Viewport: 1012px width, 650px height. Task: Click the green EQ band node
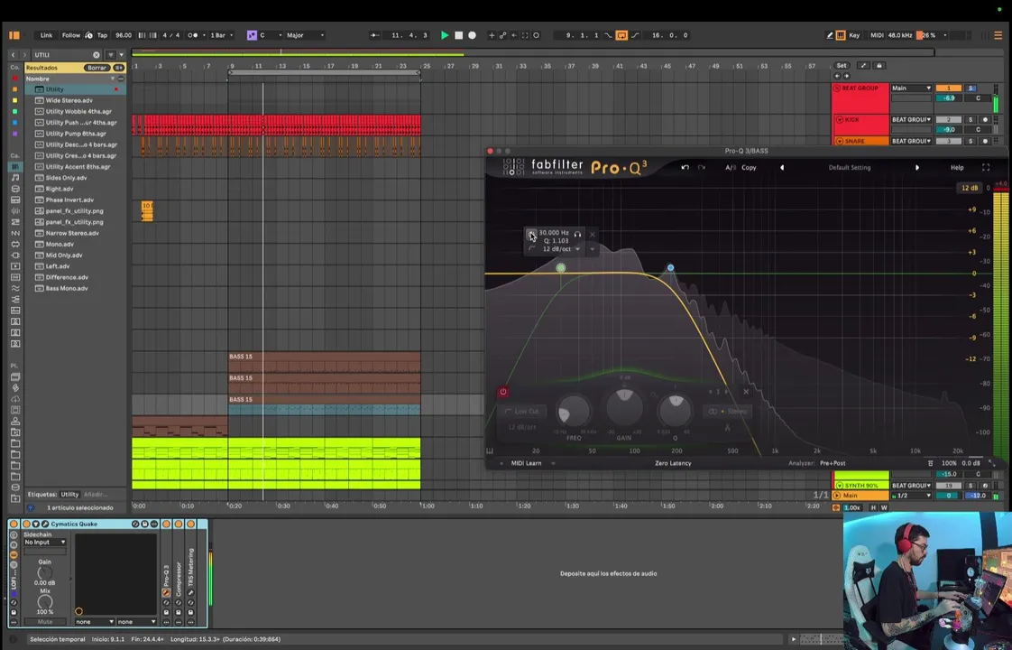(x=561, y=267)
